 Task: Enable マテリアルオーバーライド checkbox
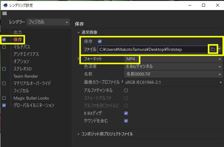4,83
